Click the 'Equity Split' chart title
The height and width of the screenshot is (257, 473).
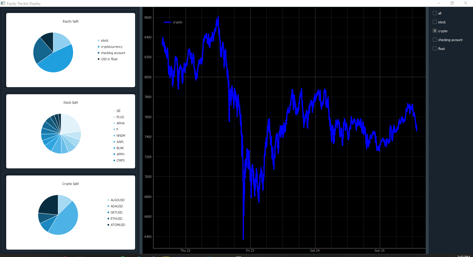tap(71, 21)
